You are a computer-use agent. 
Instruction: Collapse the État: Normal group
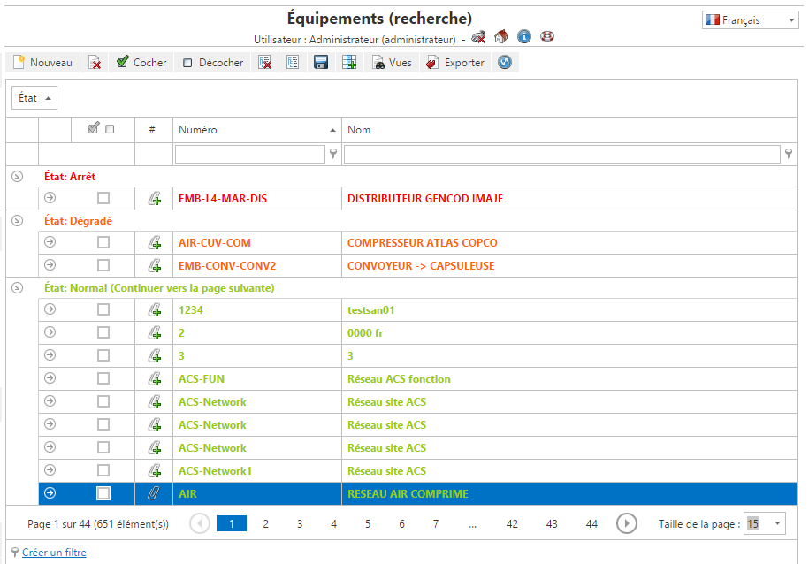(18, 288)
